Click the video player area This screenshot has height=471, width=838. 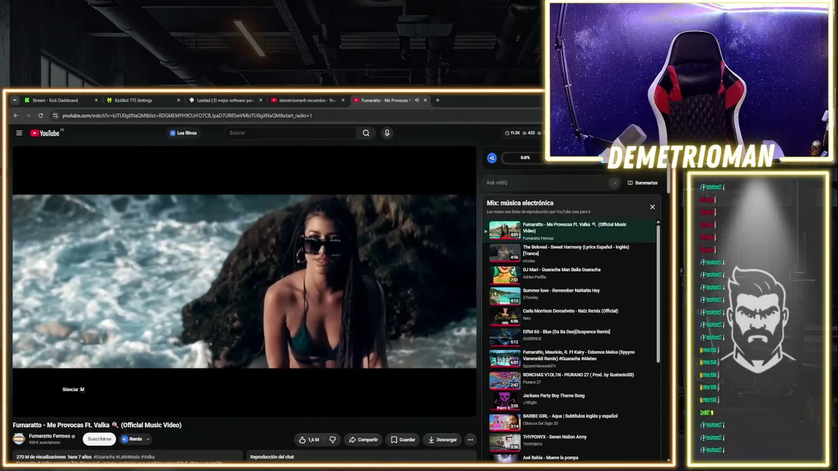(244, 281)
